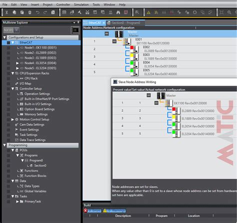This screenshot has height=223, width=237.
Task: Expand Node4 : EL3054 (E004) tree item
Action: (17, 63)
